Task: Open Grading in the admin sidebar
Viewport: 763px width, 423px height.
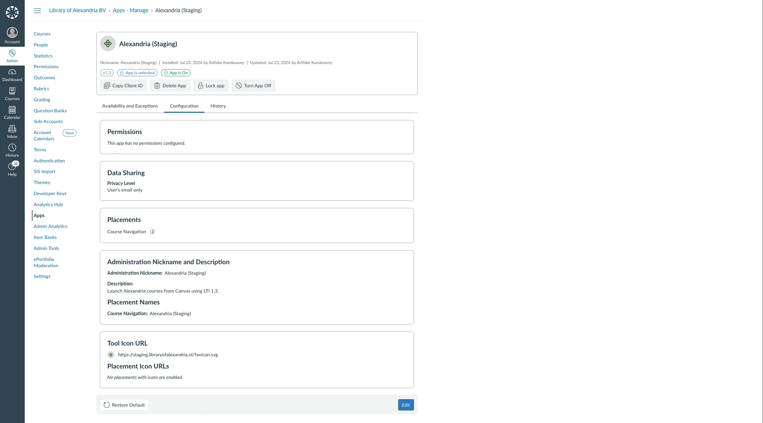Action: [42, 100]
